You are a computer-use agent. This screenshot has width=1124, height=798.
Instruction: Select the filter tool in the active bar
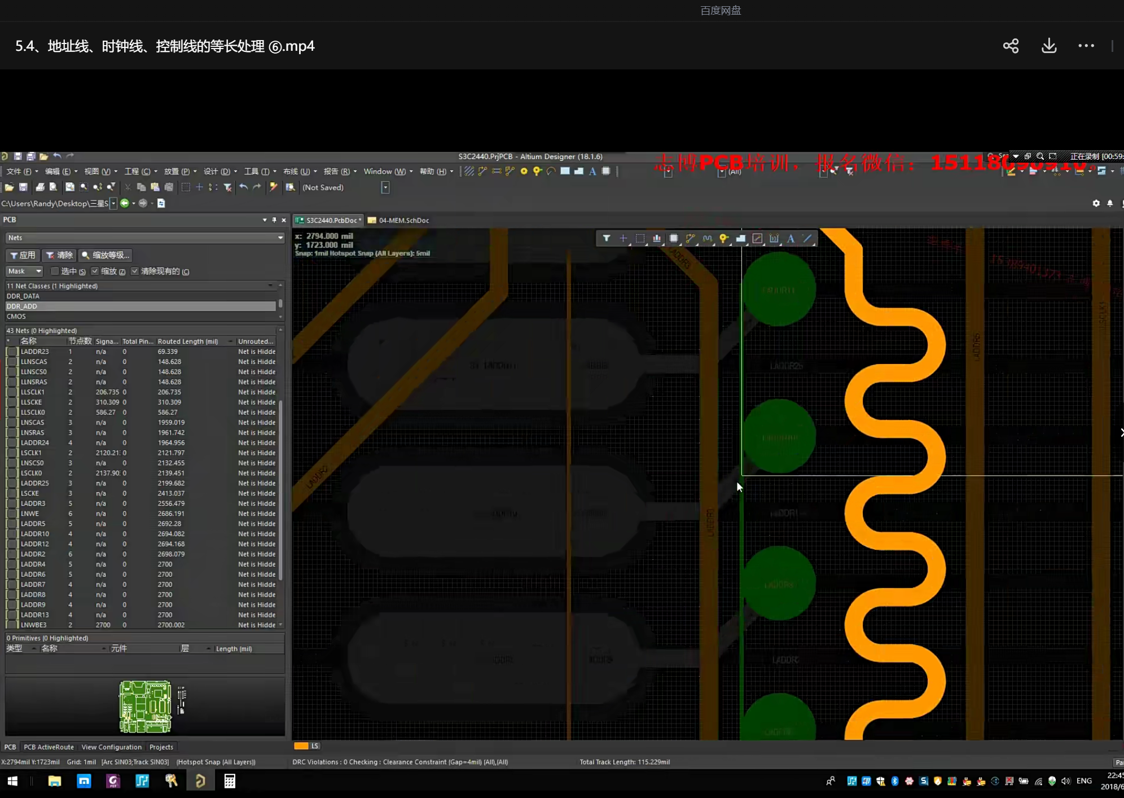(x=606, y=239)
